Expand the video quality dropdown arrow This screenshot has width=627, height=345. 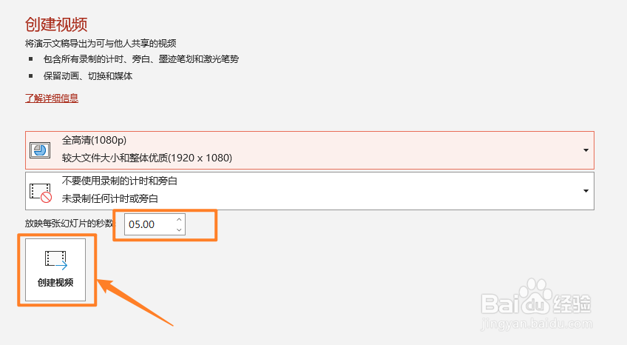coord(586,150)
